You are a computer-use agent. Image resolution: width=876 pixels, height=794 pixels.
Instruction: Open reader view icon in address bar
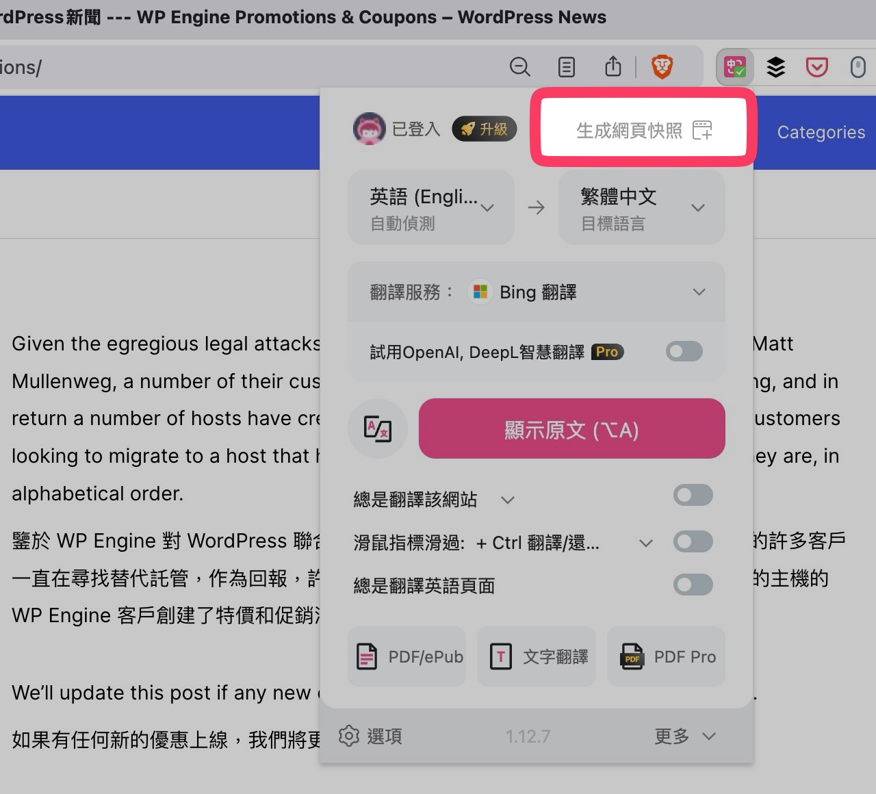[567, 67]
